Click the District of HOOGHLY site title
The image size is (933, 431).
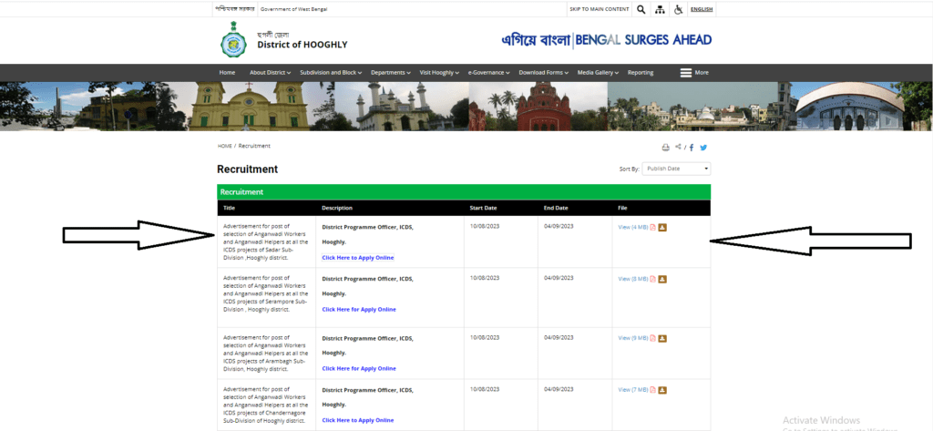[x=302, y=45]
